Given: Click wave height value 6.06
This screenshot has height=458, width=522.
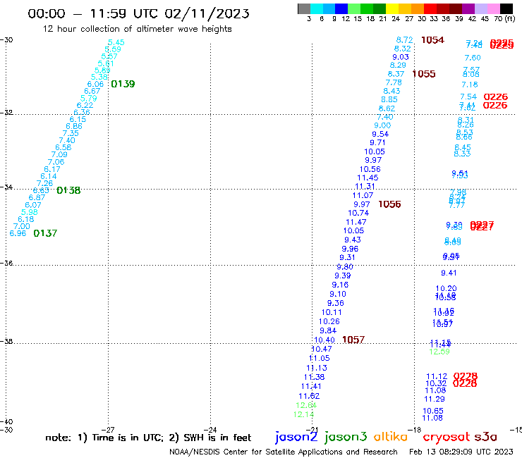Looking at the screenshot, I should pyautogui.click(x=95, y=84).
